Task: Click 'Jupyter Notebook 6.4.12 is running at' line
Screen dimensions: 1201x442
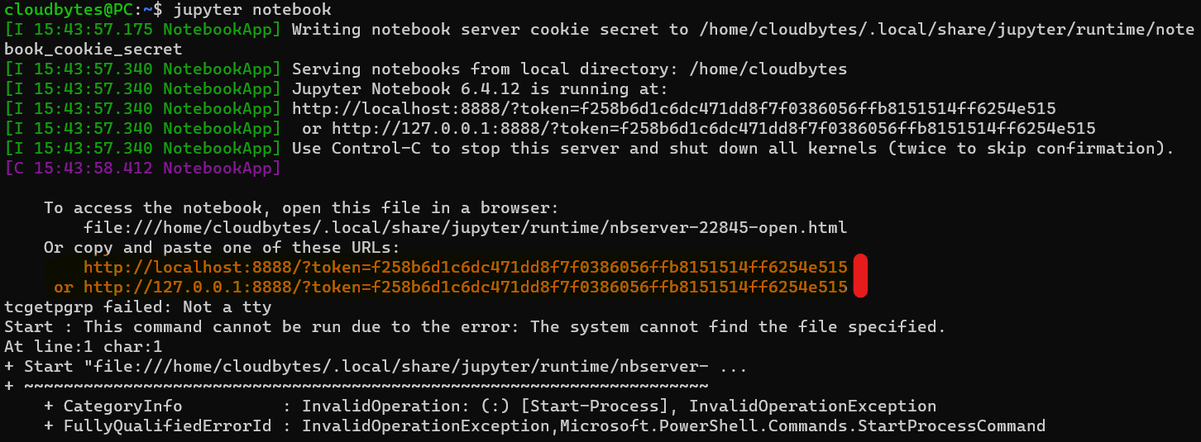Action: [480, 88]
